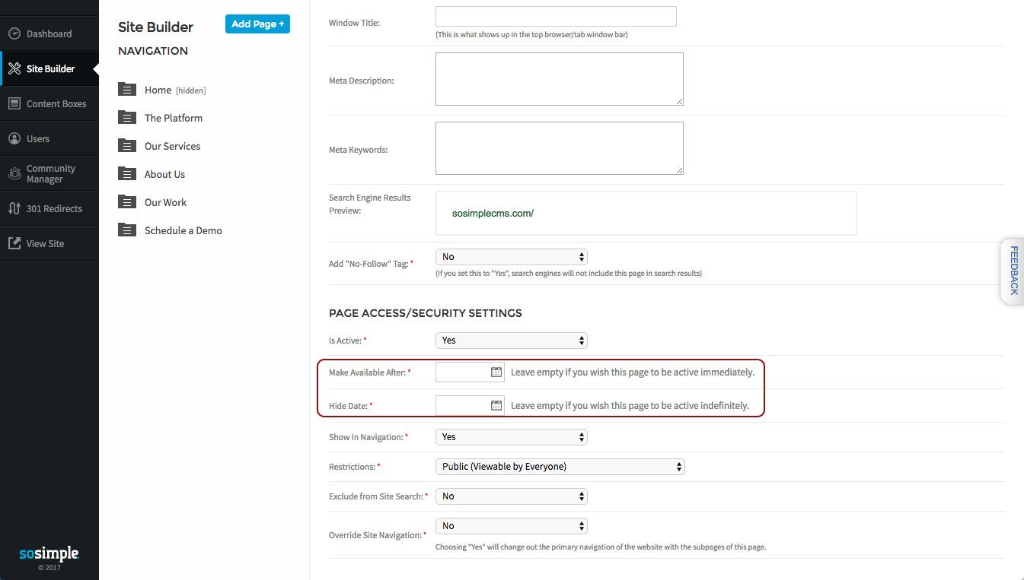This screenshot has height=580, width=1024.
Task: Open The Platform page in navigation
Action: (x=174, y=118)
